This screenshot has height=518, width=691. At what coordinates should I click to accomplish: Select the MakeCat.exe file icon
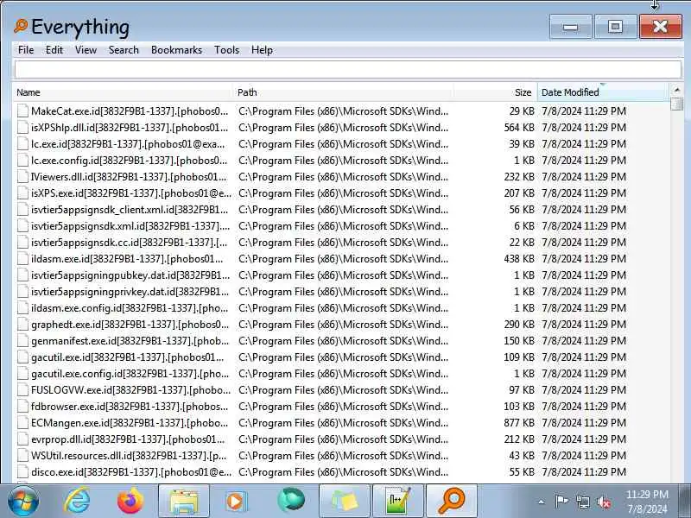coord(22,111)
